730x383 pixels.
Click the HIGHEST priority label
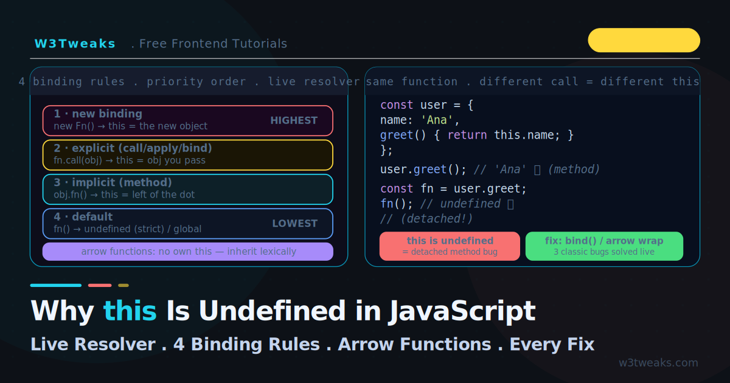(x=294, y=120)
